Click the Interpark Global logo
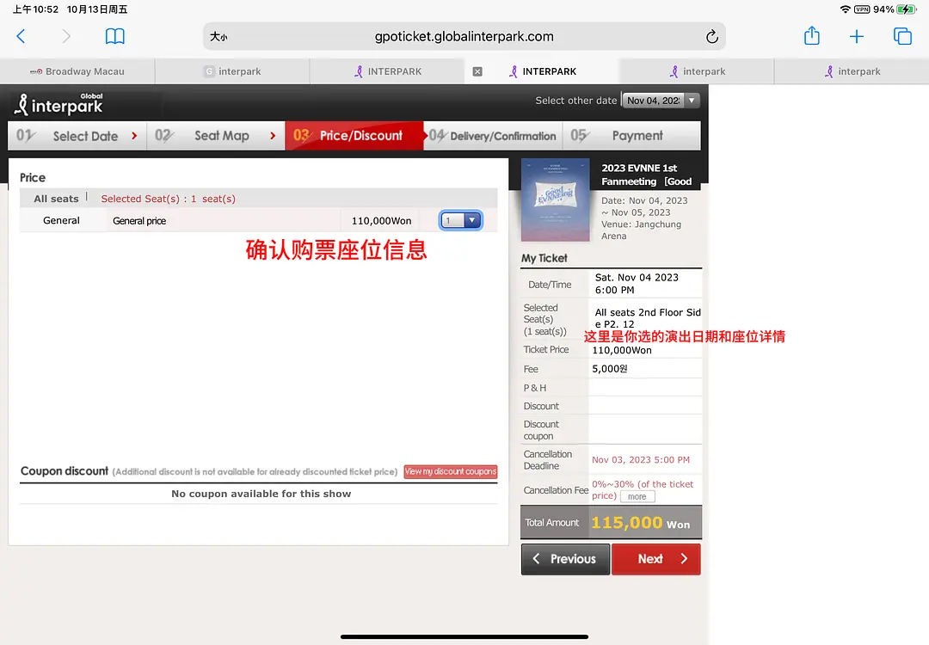The height and width of the screenshot is (645, 929). 58,104
